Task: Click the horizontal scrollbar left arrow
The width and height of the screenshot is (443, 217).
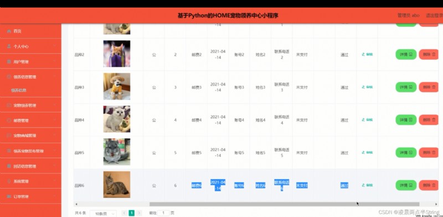Action: pyautogui.click(x=76, y=204)
